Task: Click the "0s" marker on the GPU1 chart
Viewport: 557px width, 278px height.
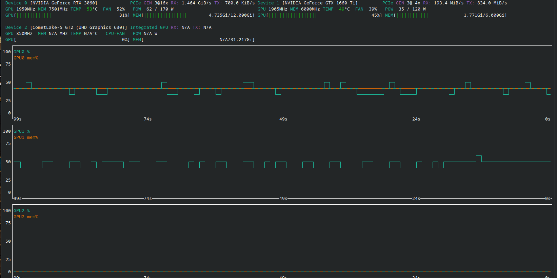Action: (x=548, y=199)
